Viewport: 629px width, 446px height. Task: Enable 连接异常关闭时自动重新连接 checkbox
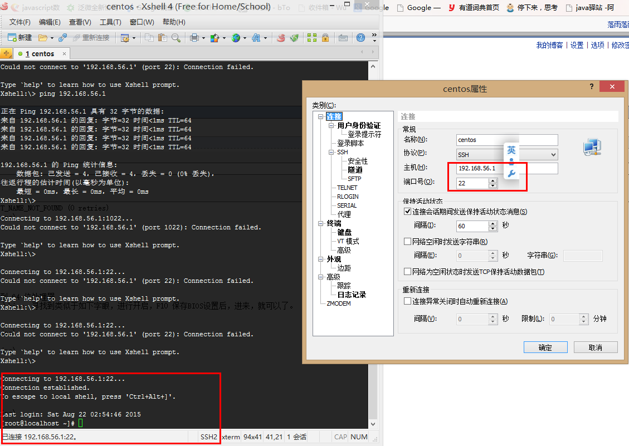pyautogui.click(x=408, y=301)
